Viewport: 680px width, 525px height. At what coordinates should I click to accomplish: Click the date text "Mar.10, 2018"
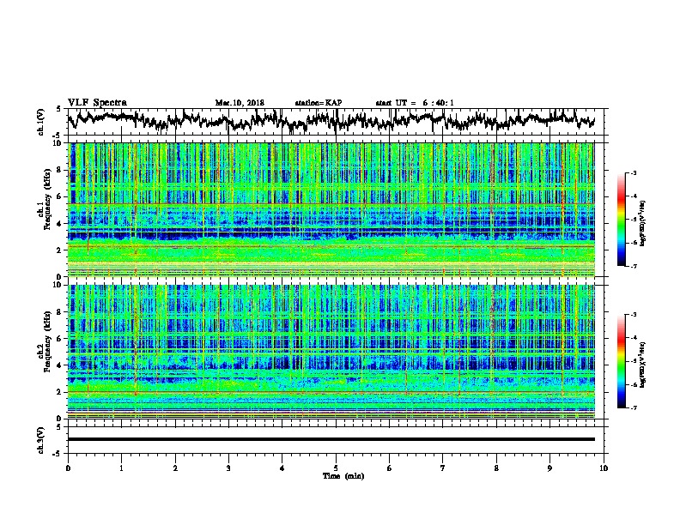tap(240, 103)
